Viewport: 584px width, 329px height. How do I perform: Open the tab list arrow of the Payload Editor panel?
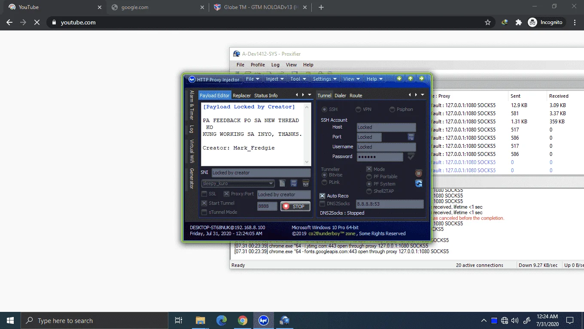point(309,95)
